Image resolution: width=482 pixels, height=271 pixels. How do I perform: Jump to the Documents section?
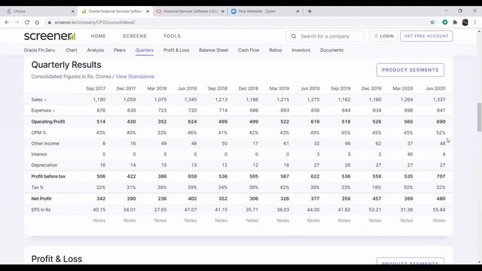tap(331, 50)
